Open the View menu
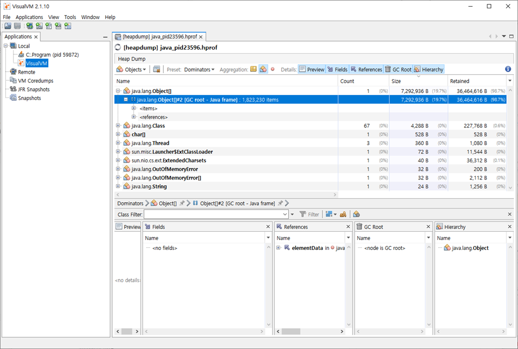Screen dimensions: 518x349 (x=53, y=17)
